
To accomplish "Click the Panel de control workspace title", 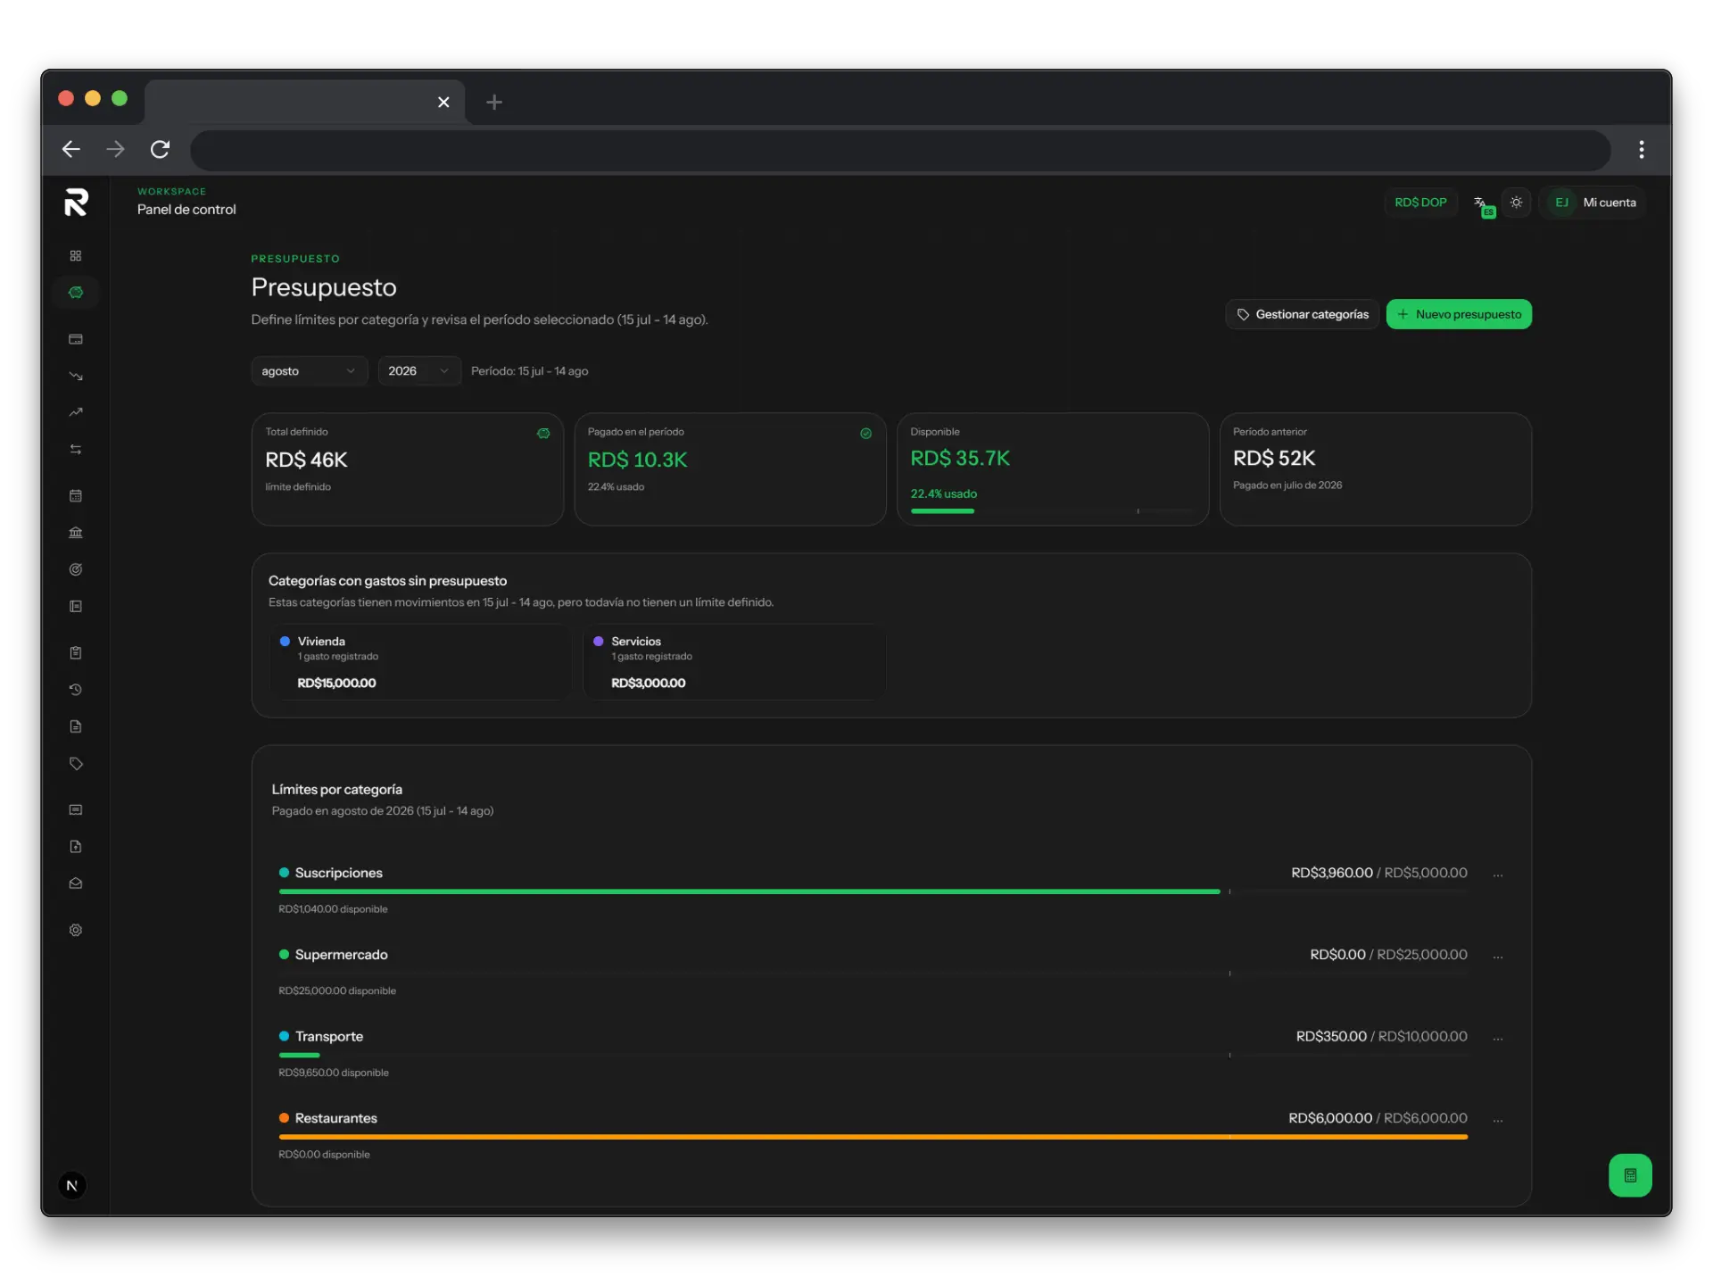I will click(186, 210).
